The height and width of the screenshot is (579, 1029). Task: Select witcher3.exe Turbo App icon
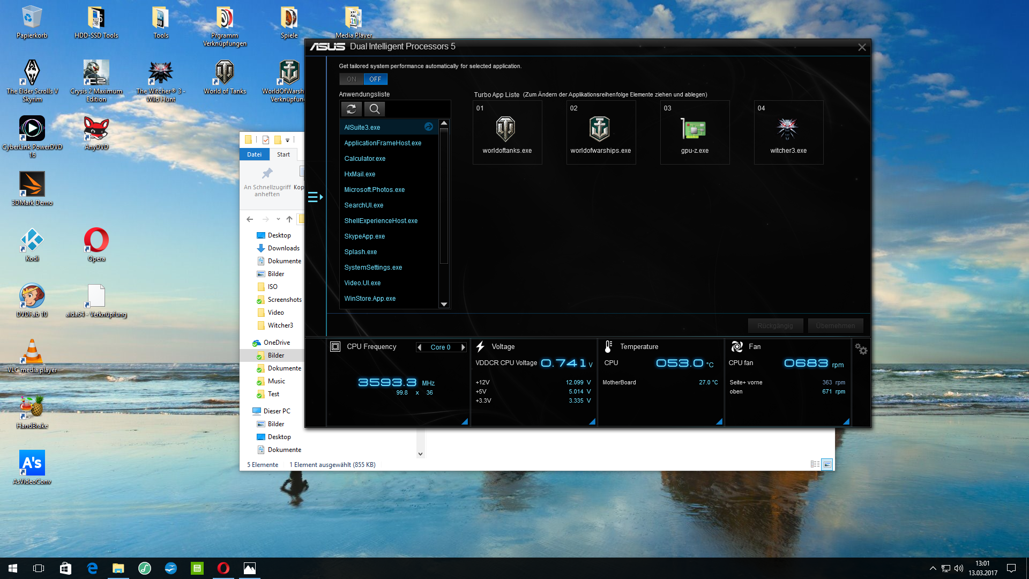click(787, 129)
